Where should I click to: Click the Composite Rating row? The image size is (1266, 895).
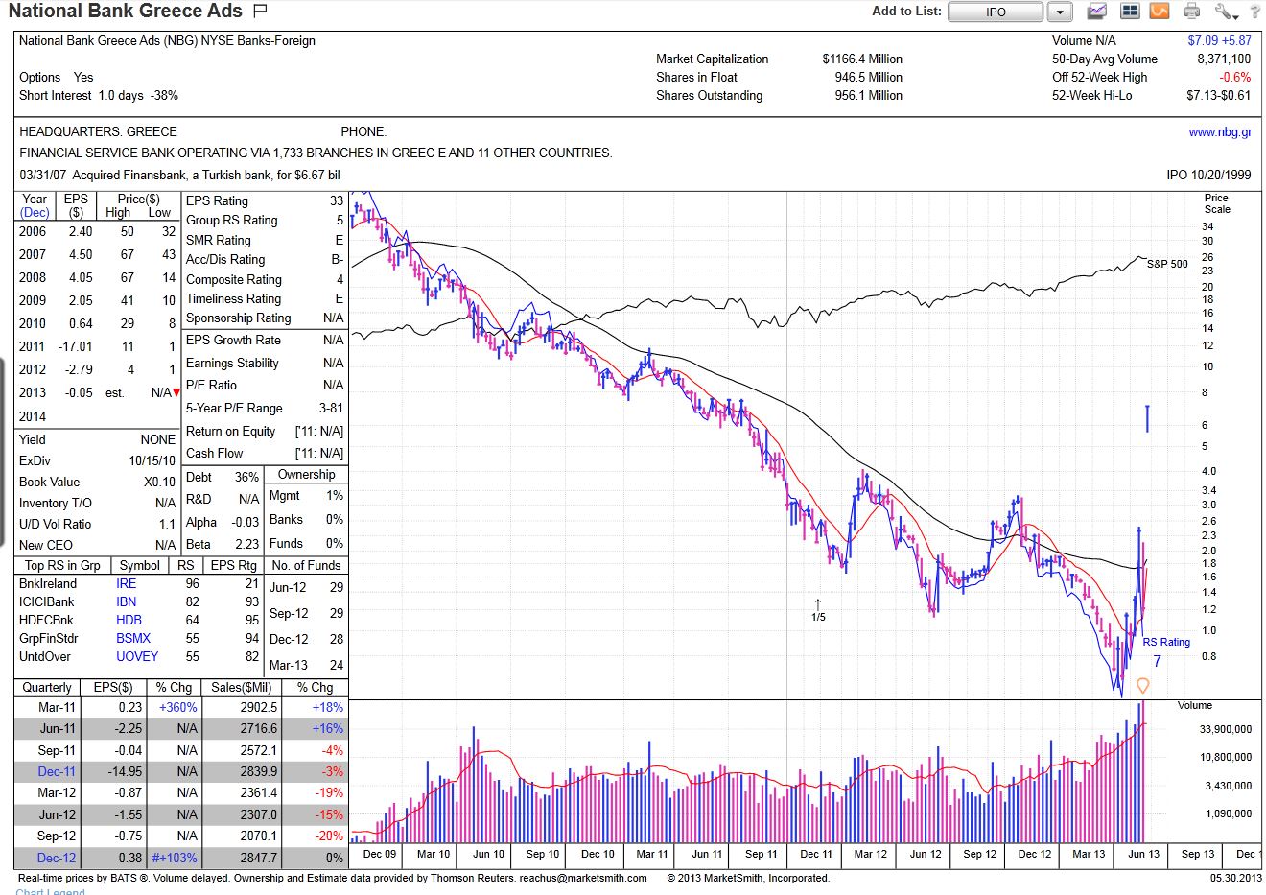coord(265,279)
